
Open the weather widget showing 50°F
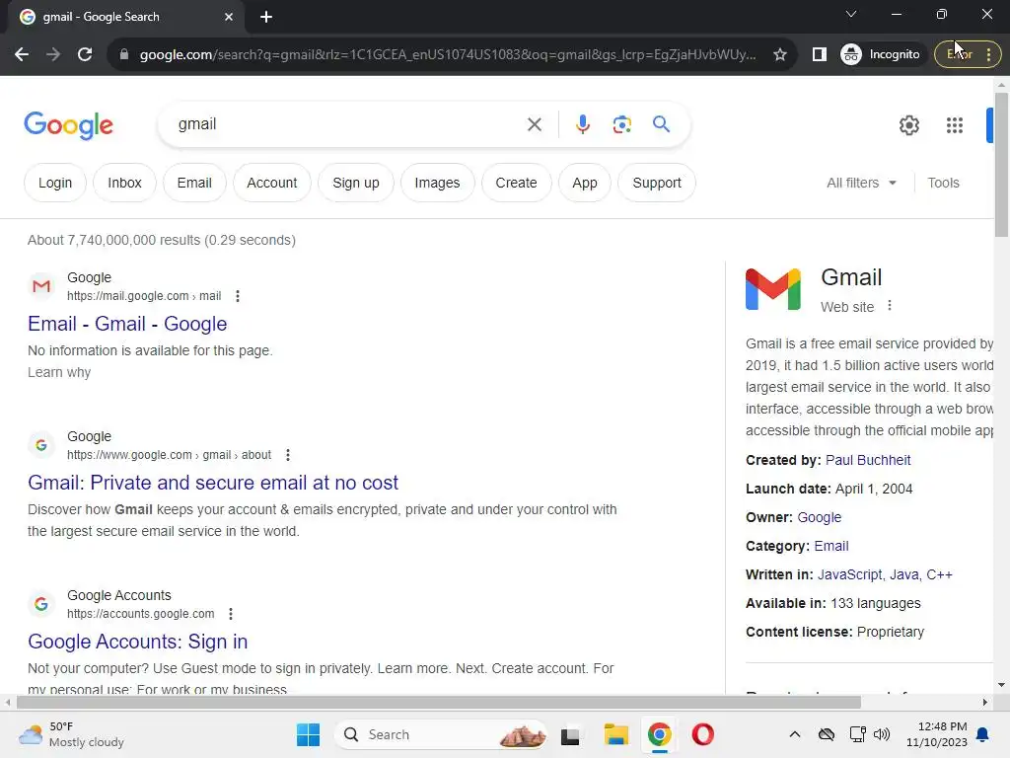pyautogui.click(x=71, y=734)
